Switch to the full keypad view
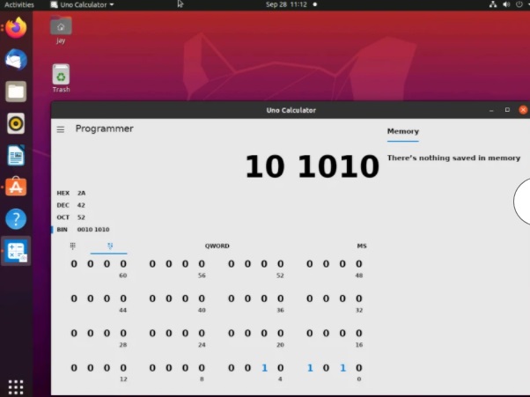This screenshot has height=397, width=530. pos(73,246)
